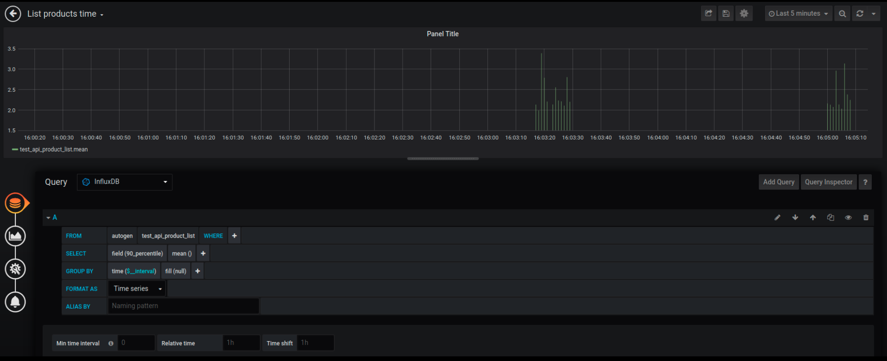Image resolution: width=887 pixels, height=361 pixels.
Task: Click the autogen retention policy segment
Action: [x=122, y=236]
